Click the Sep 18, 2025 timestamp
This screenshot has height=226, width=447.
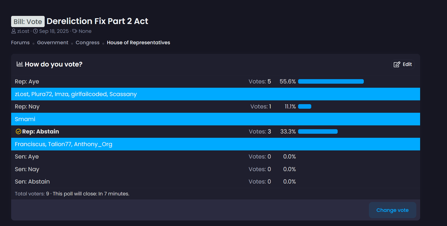[54, 31]
